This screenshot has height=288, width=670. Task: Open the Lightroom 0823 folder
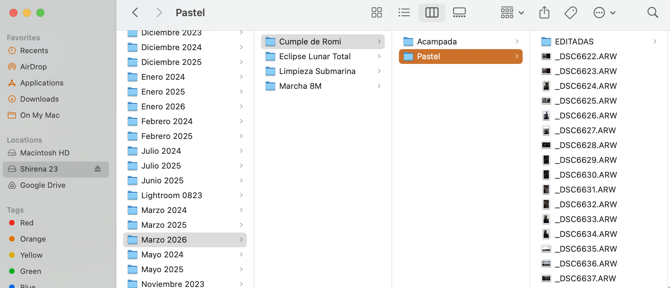pos(185,195)
